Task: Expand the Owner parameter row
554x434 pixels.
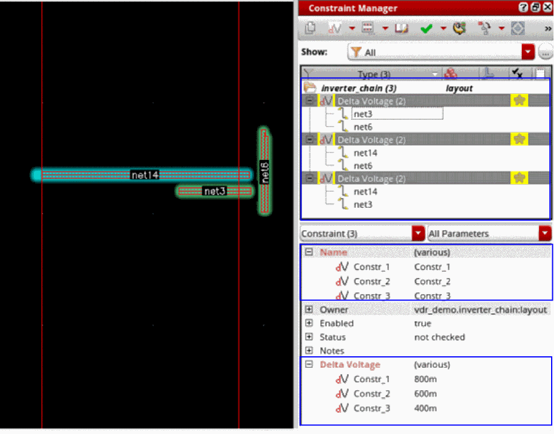Action: 309,310
